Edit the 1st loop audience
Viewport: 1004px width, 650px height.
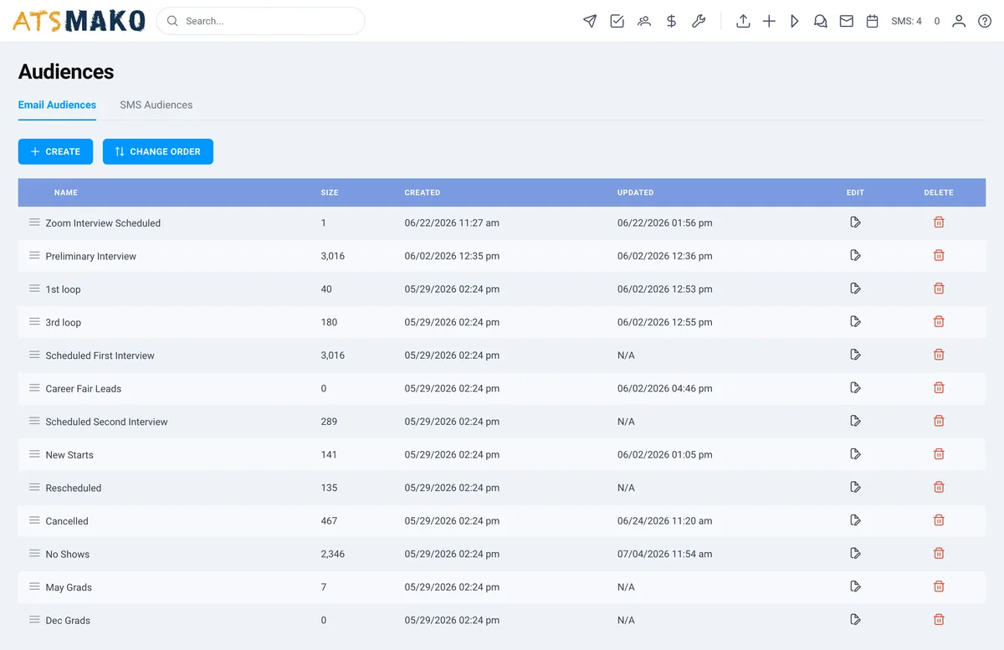(x=855, y=289)
